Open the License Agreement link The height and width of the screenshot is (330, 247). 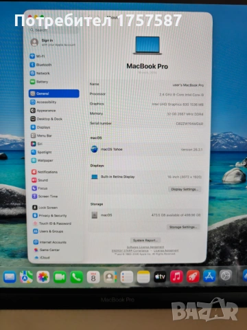166,251
